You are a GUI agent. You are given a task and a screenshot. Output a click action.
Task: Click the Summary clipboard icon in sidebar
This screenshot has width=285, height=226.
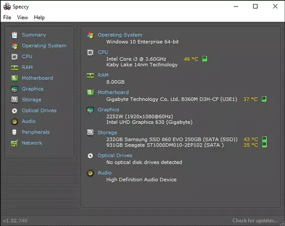tap(15, 35)
